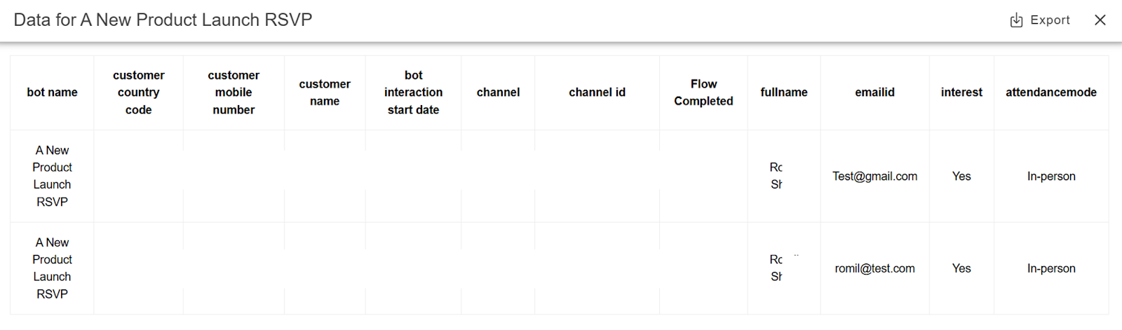
Task: Click the second row's Yes interest cell
Action: tap(961, 268)
